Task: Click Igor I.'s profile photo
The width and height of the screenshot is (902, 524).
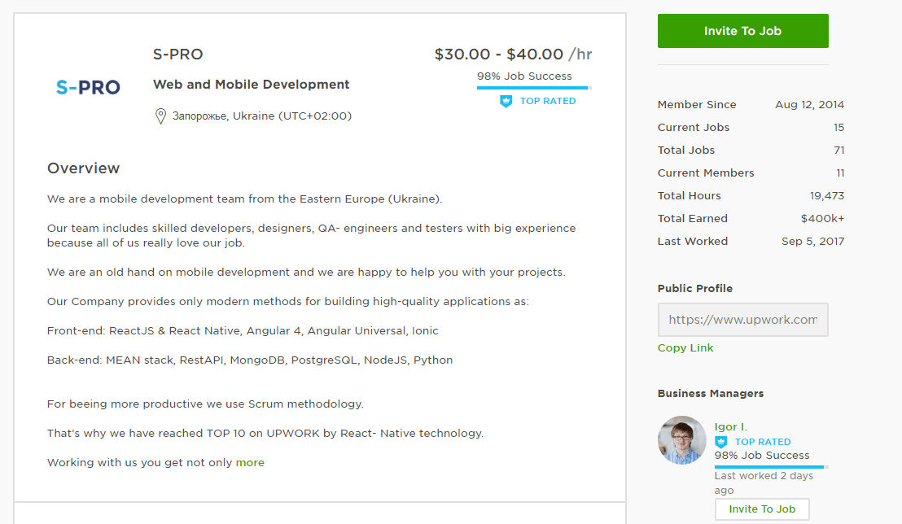Action: click(681, 440)
